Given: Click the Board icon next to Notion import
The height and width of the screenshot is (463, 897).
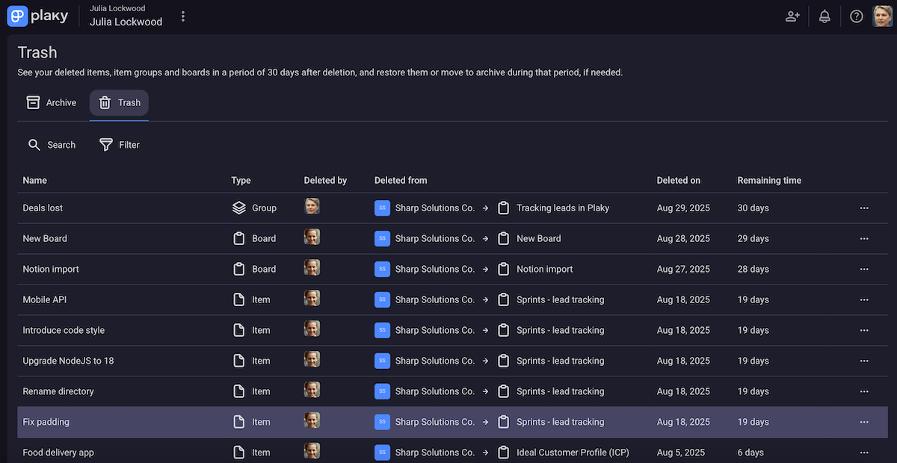Looking at the screenshot, I should (x=238, y=269).
